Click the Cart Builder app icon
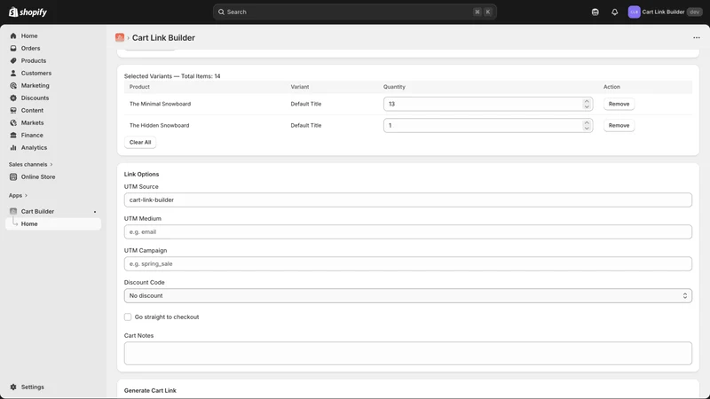Image resolution: width=710 pixels, height=399 pixels. pos(13,211)
